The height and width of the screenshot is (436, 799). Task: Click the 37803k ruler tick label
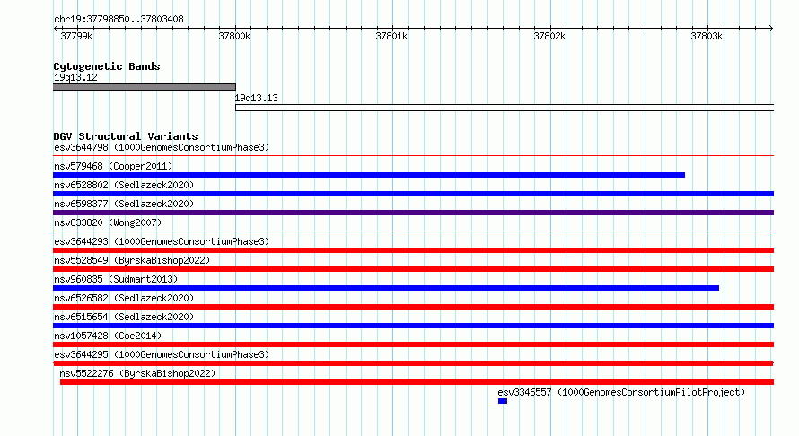(x=707, y=36)
